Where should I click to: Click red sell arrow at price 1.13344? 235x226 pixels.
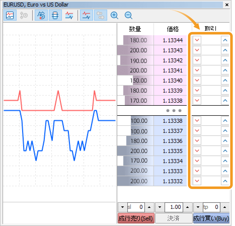click(197, 40)
